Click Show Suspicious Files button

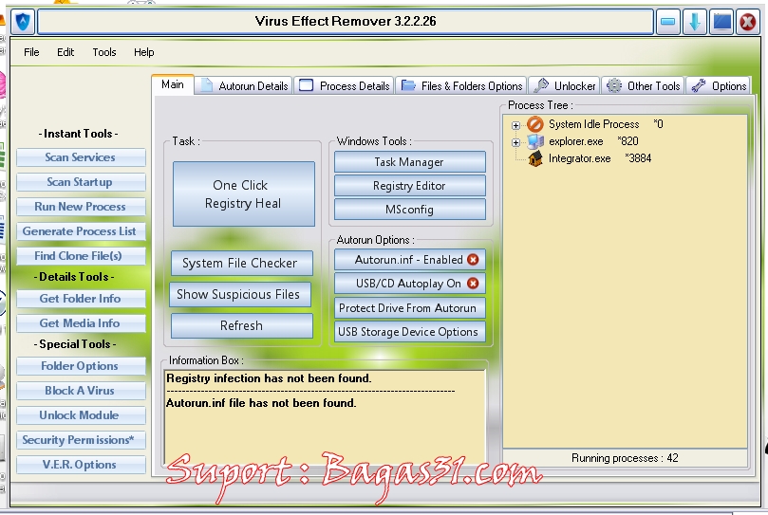pyautogui.click(x=240, y=294)
